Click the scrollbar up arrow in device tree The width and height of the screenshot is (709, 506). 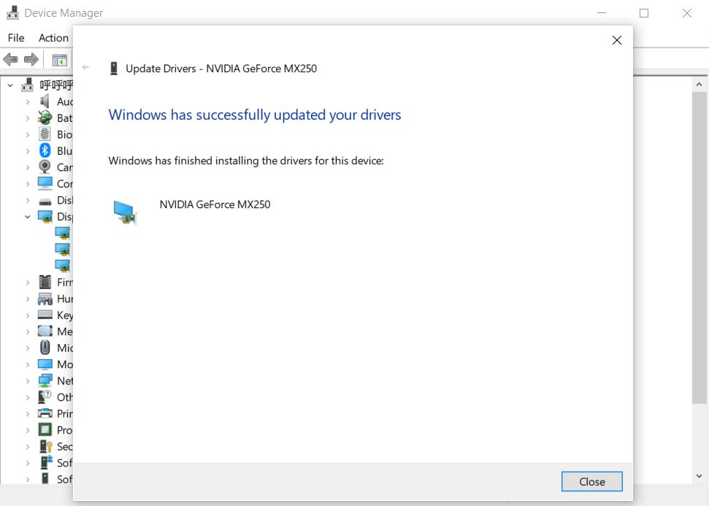click(x=699, y=85)
